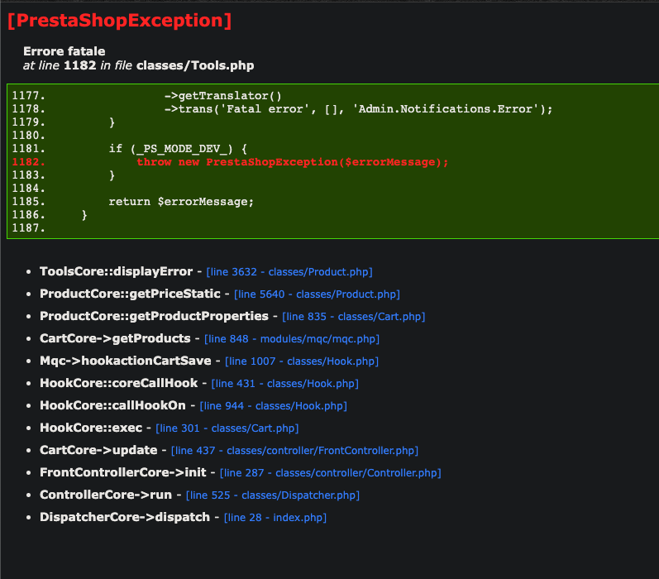
Task: Open the line 1007 classes/Hook.php link
Action: (x=302, y=361)
